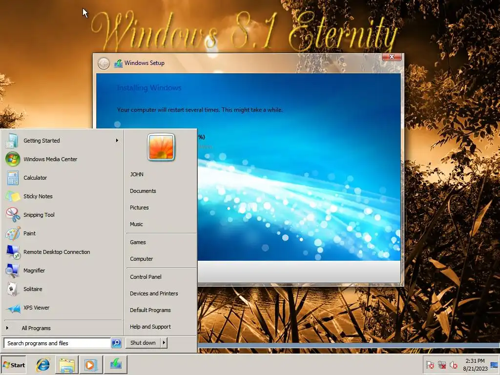
Task: Open Remote Desktop Connection icon
Action: 13,252
